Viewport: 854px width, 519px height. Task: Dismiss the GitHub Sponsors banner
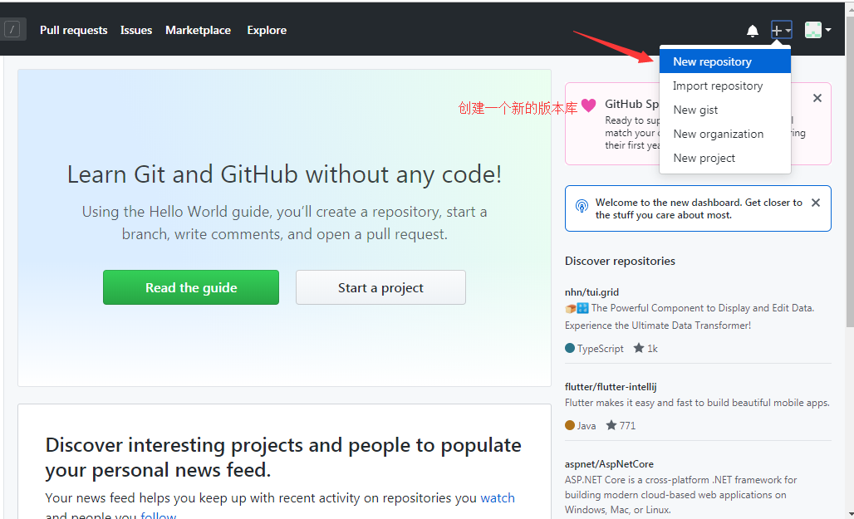pos(817,98)
